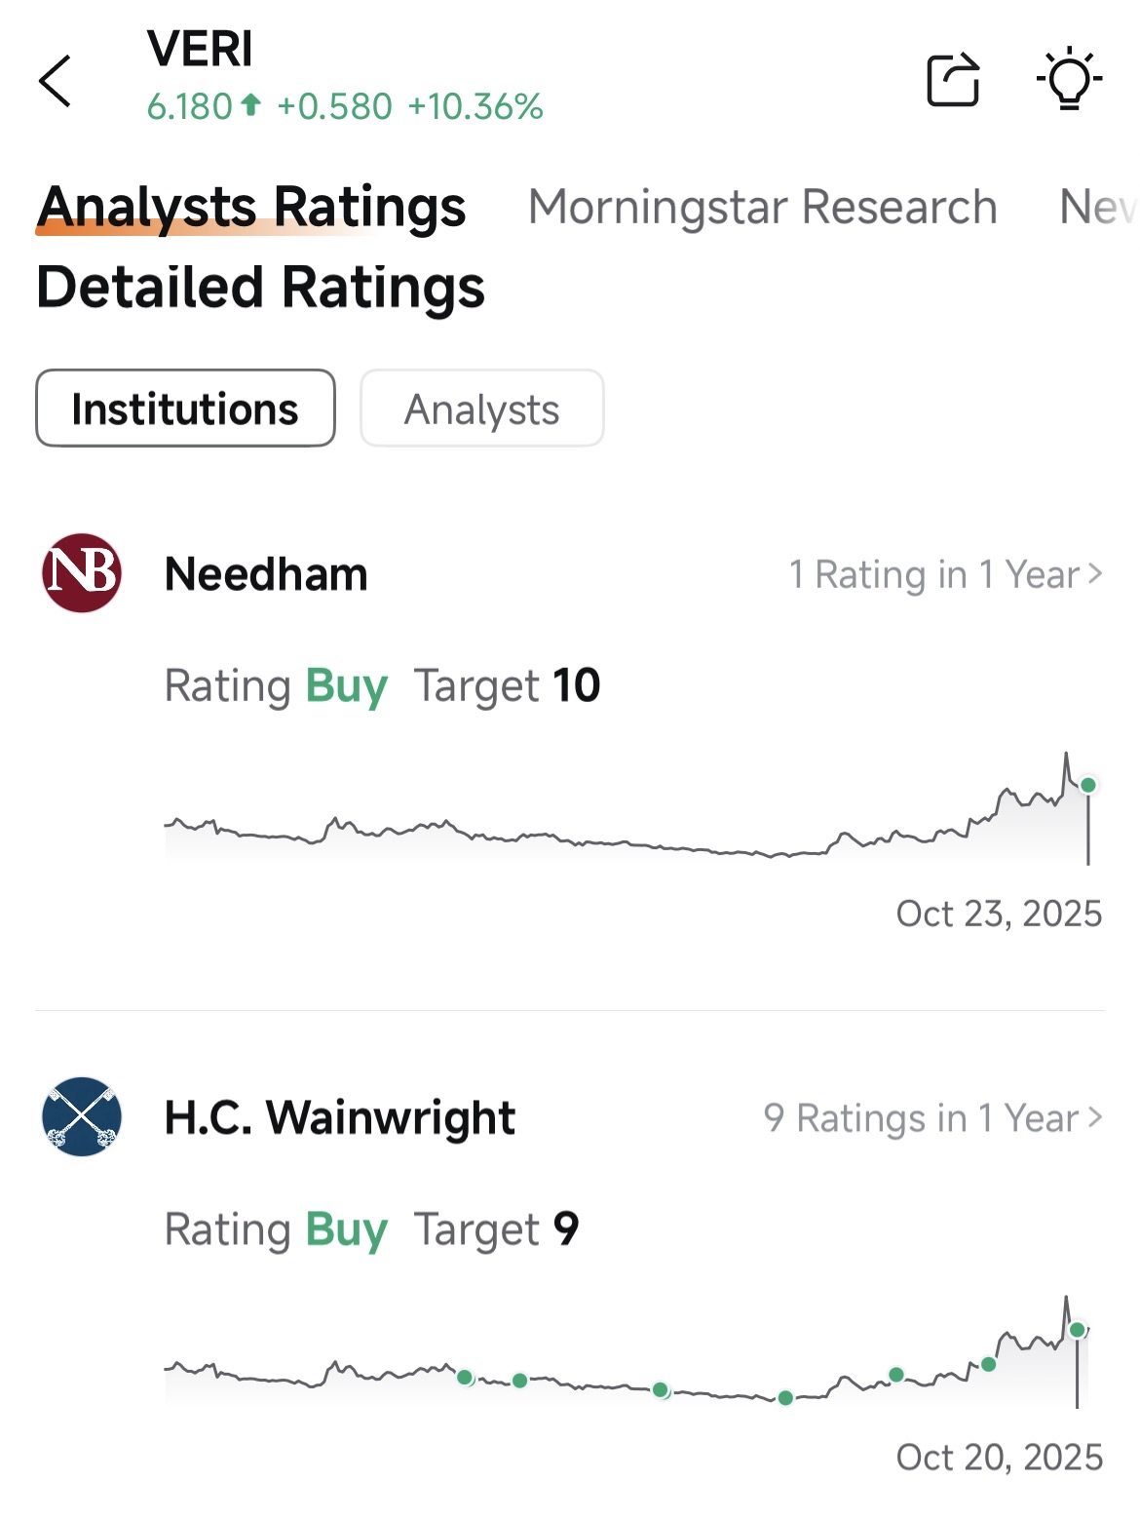The image size is (1140, 1520).
Task: Select the Institutions toggle
Action: (x=185, y=409)
